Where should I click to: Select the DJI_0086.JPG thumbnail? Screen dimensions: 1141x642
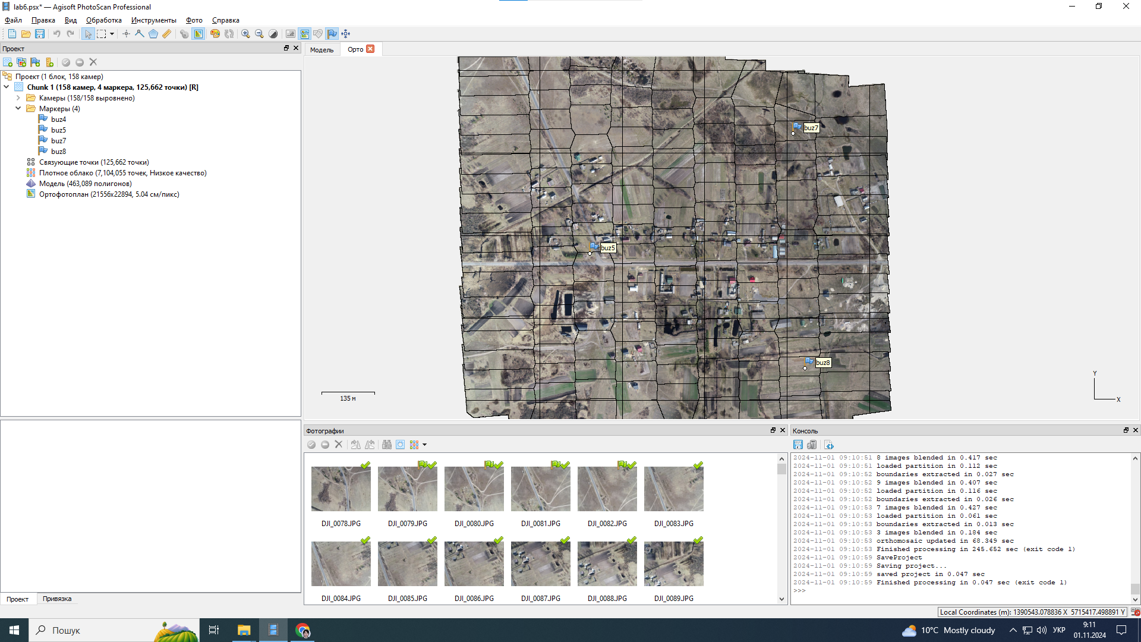[x=474, y=564]
